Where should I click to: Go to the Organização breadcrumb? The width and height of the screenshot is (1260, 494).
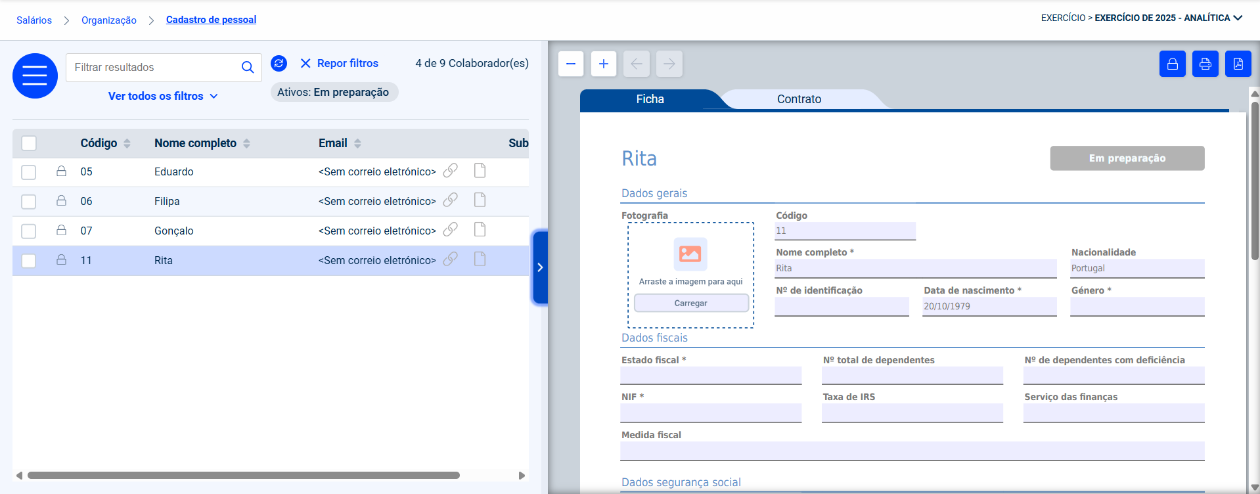pos(109,20)
